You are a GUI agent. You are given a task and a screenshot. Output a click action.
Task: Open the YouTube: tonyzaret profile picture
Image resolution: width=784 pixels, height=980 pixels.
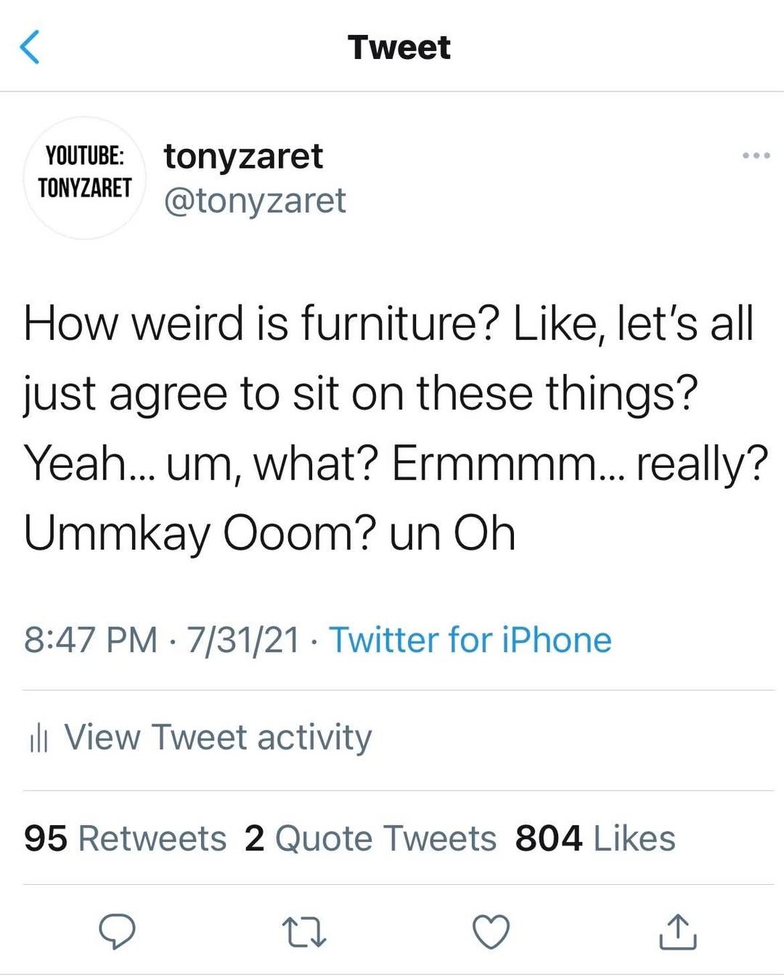click(85, 178)
